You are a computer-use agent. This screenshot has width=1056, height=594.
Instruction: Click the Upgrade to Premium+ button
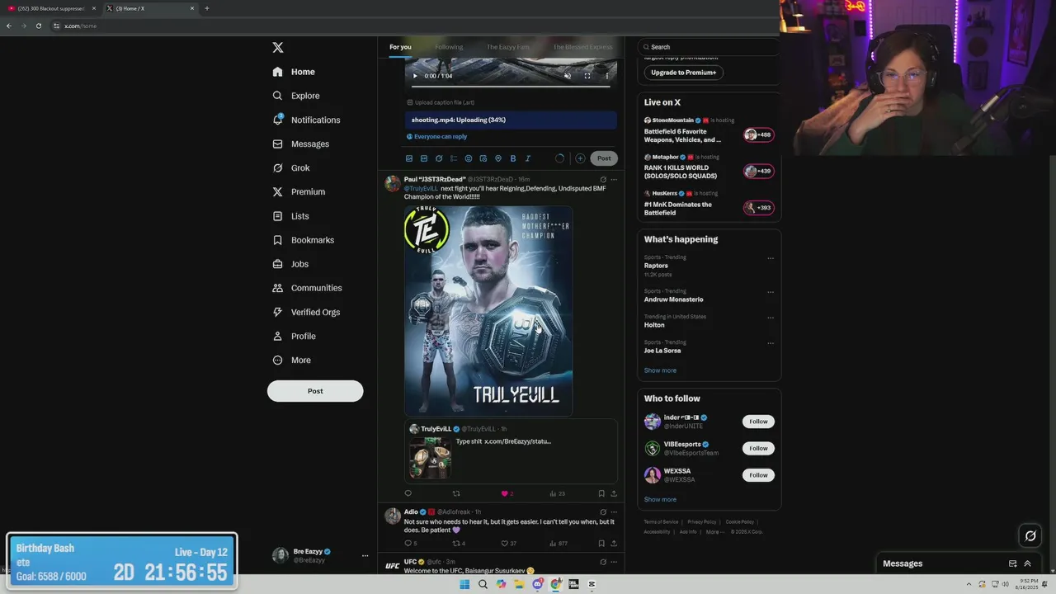coord(684,73)
